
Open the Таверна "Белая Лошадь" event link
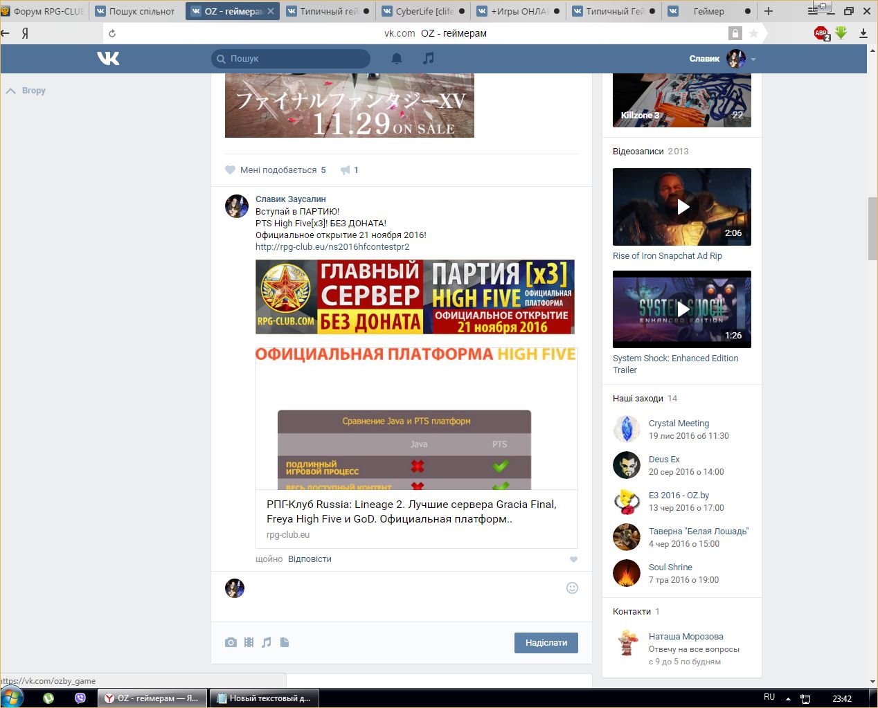(x=699, y=532)
